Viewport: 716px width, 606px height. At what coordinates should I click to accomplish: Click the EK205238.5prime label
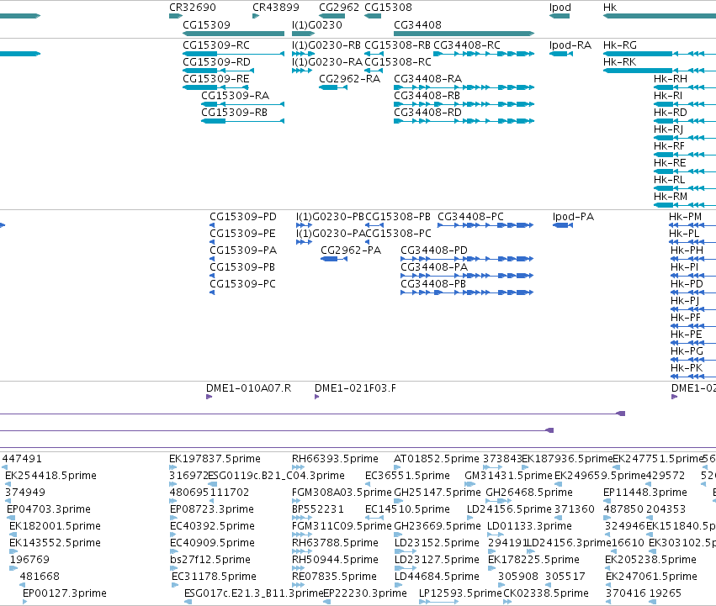pos(650,560)
